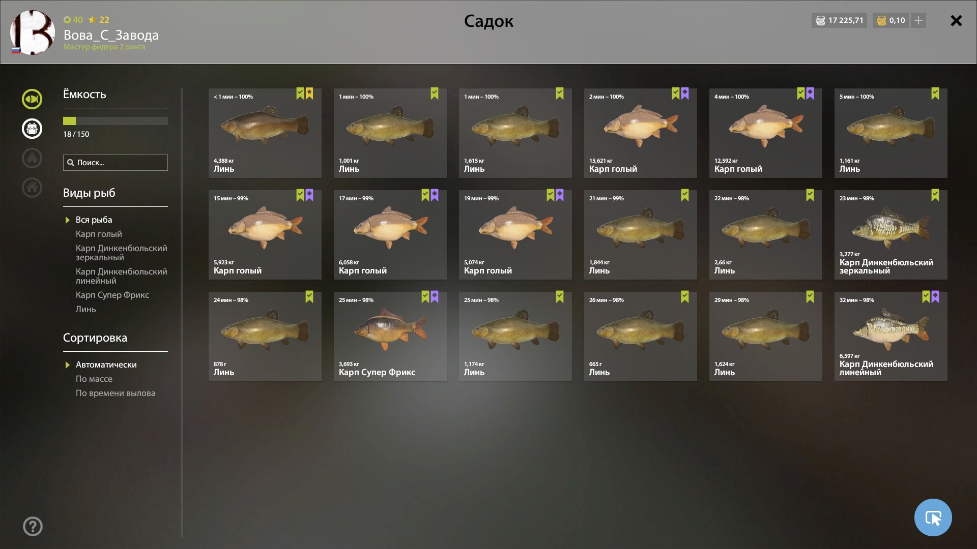Select Вся рыба fish filter
The image size is (977, 549).
[x=94, y=220]
